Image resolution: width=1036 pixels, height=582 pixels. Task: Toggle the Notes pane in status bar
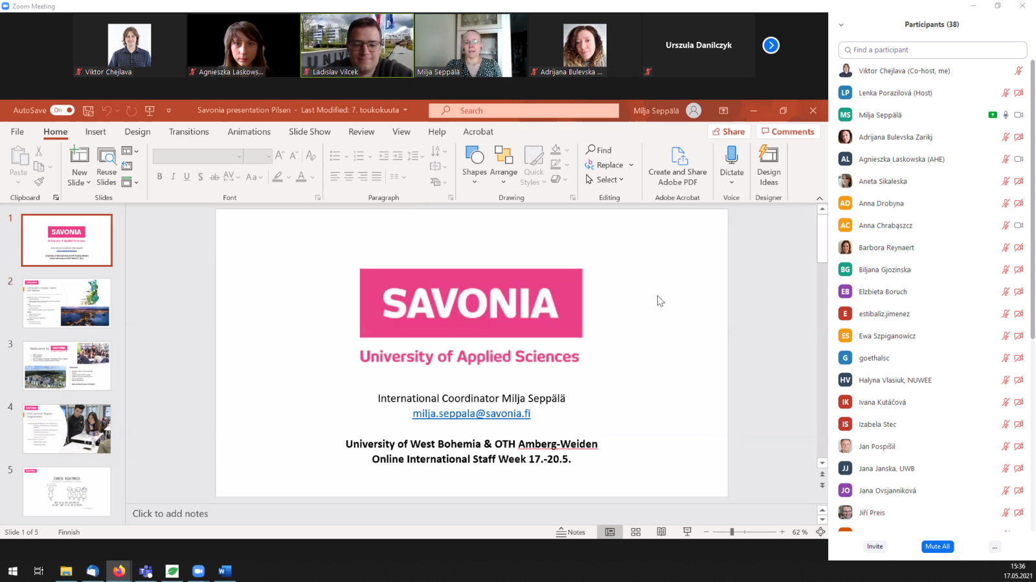[x=570, y=532]
